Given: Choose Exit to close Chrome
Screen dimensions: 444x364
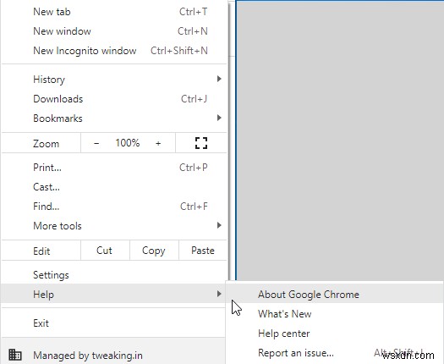Looking at the screenshot, I should tap(114, 323).
